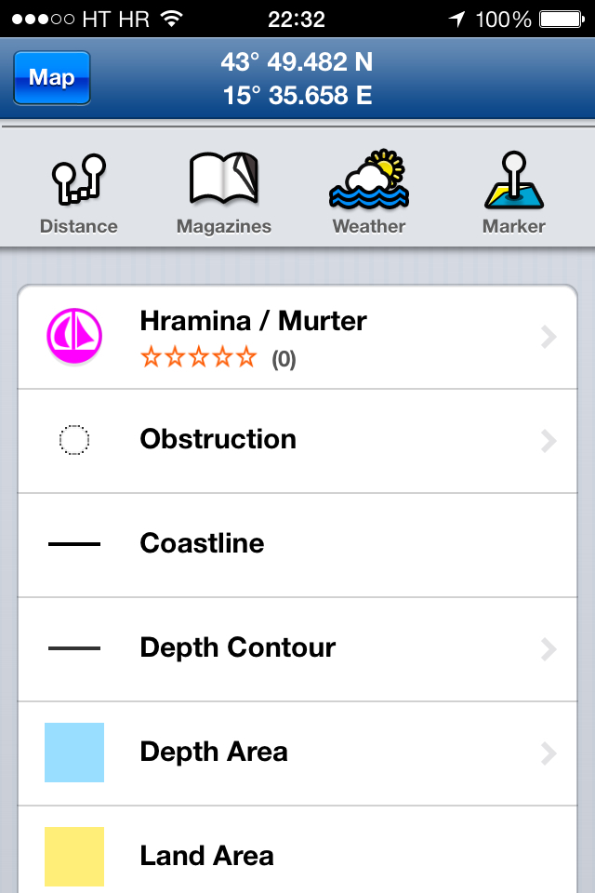This screenshot has height=893, width=595.
Task: Tap the yellow Land Area swatch
Action: click(74, 857)
